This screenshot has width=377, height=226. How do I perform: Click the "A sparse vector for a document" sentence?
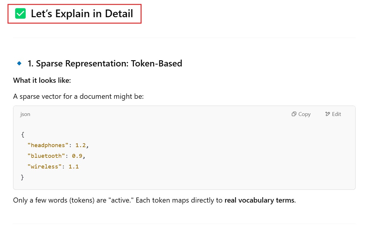point(78,96)
